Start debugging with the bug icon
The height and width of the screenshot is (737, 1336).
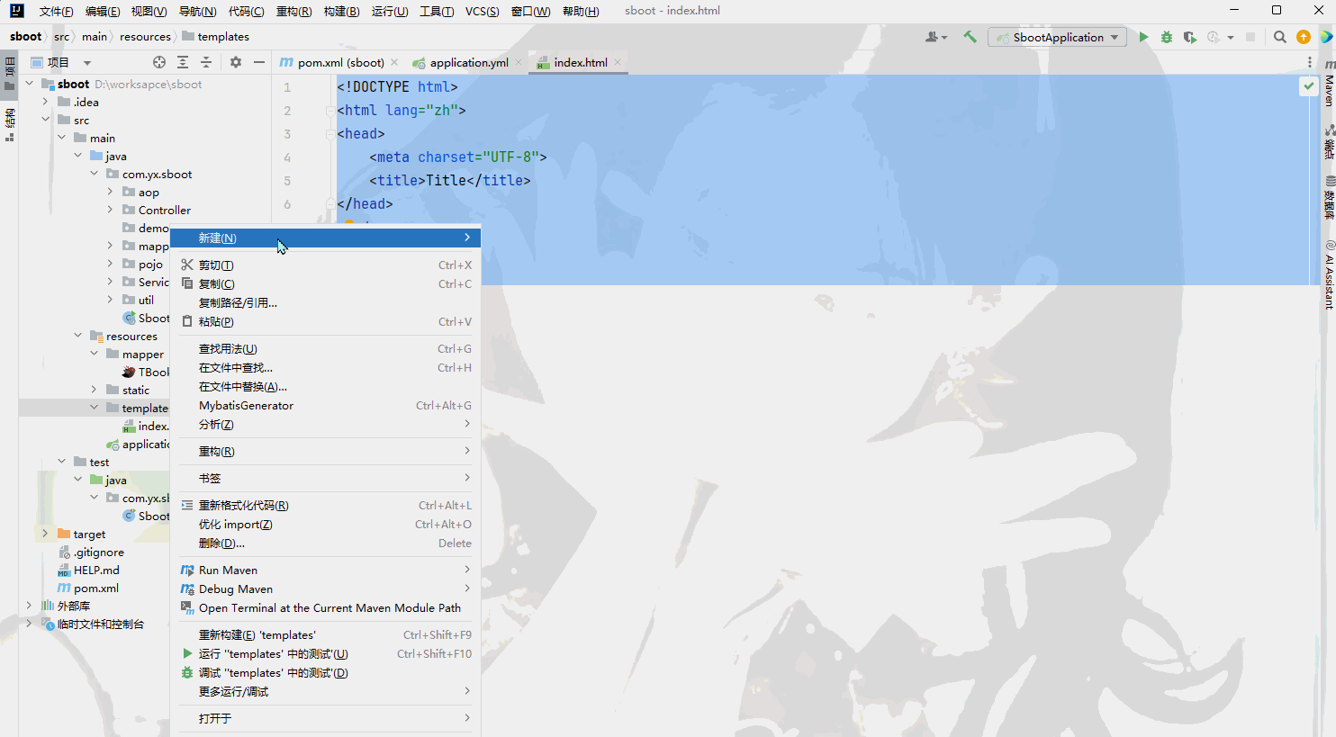(1167, 37)
